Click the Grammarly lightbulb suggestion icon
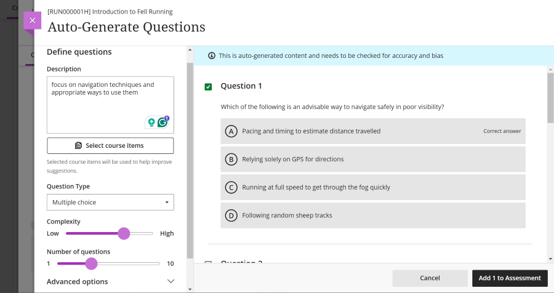The height and width of the screenshot is (293, 554). pos(151,122)
